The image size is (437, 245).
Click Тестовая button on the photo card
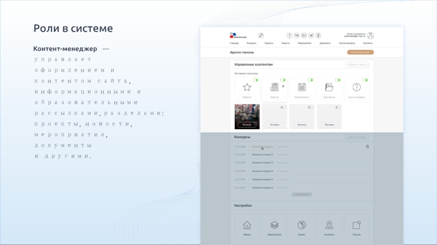[x=247, y=125]
